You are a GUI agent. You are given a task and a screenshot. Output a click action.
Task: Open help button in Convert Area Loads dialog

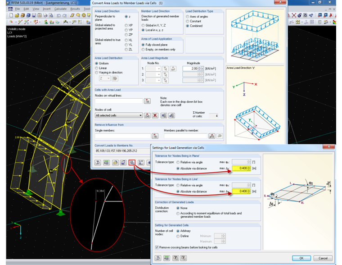point(98,162)
